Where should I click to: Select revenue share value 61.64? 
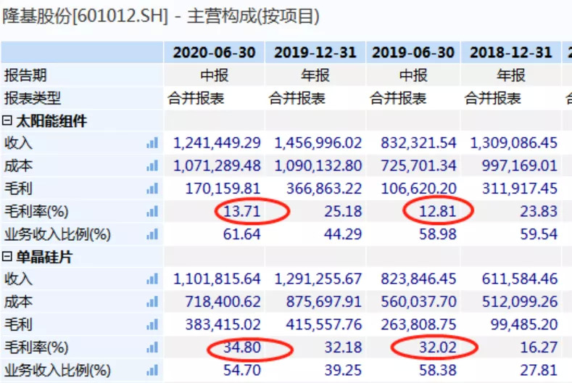[242, 234]
